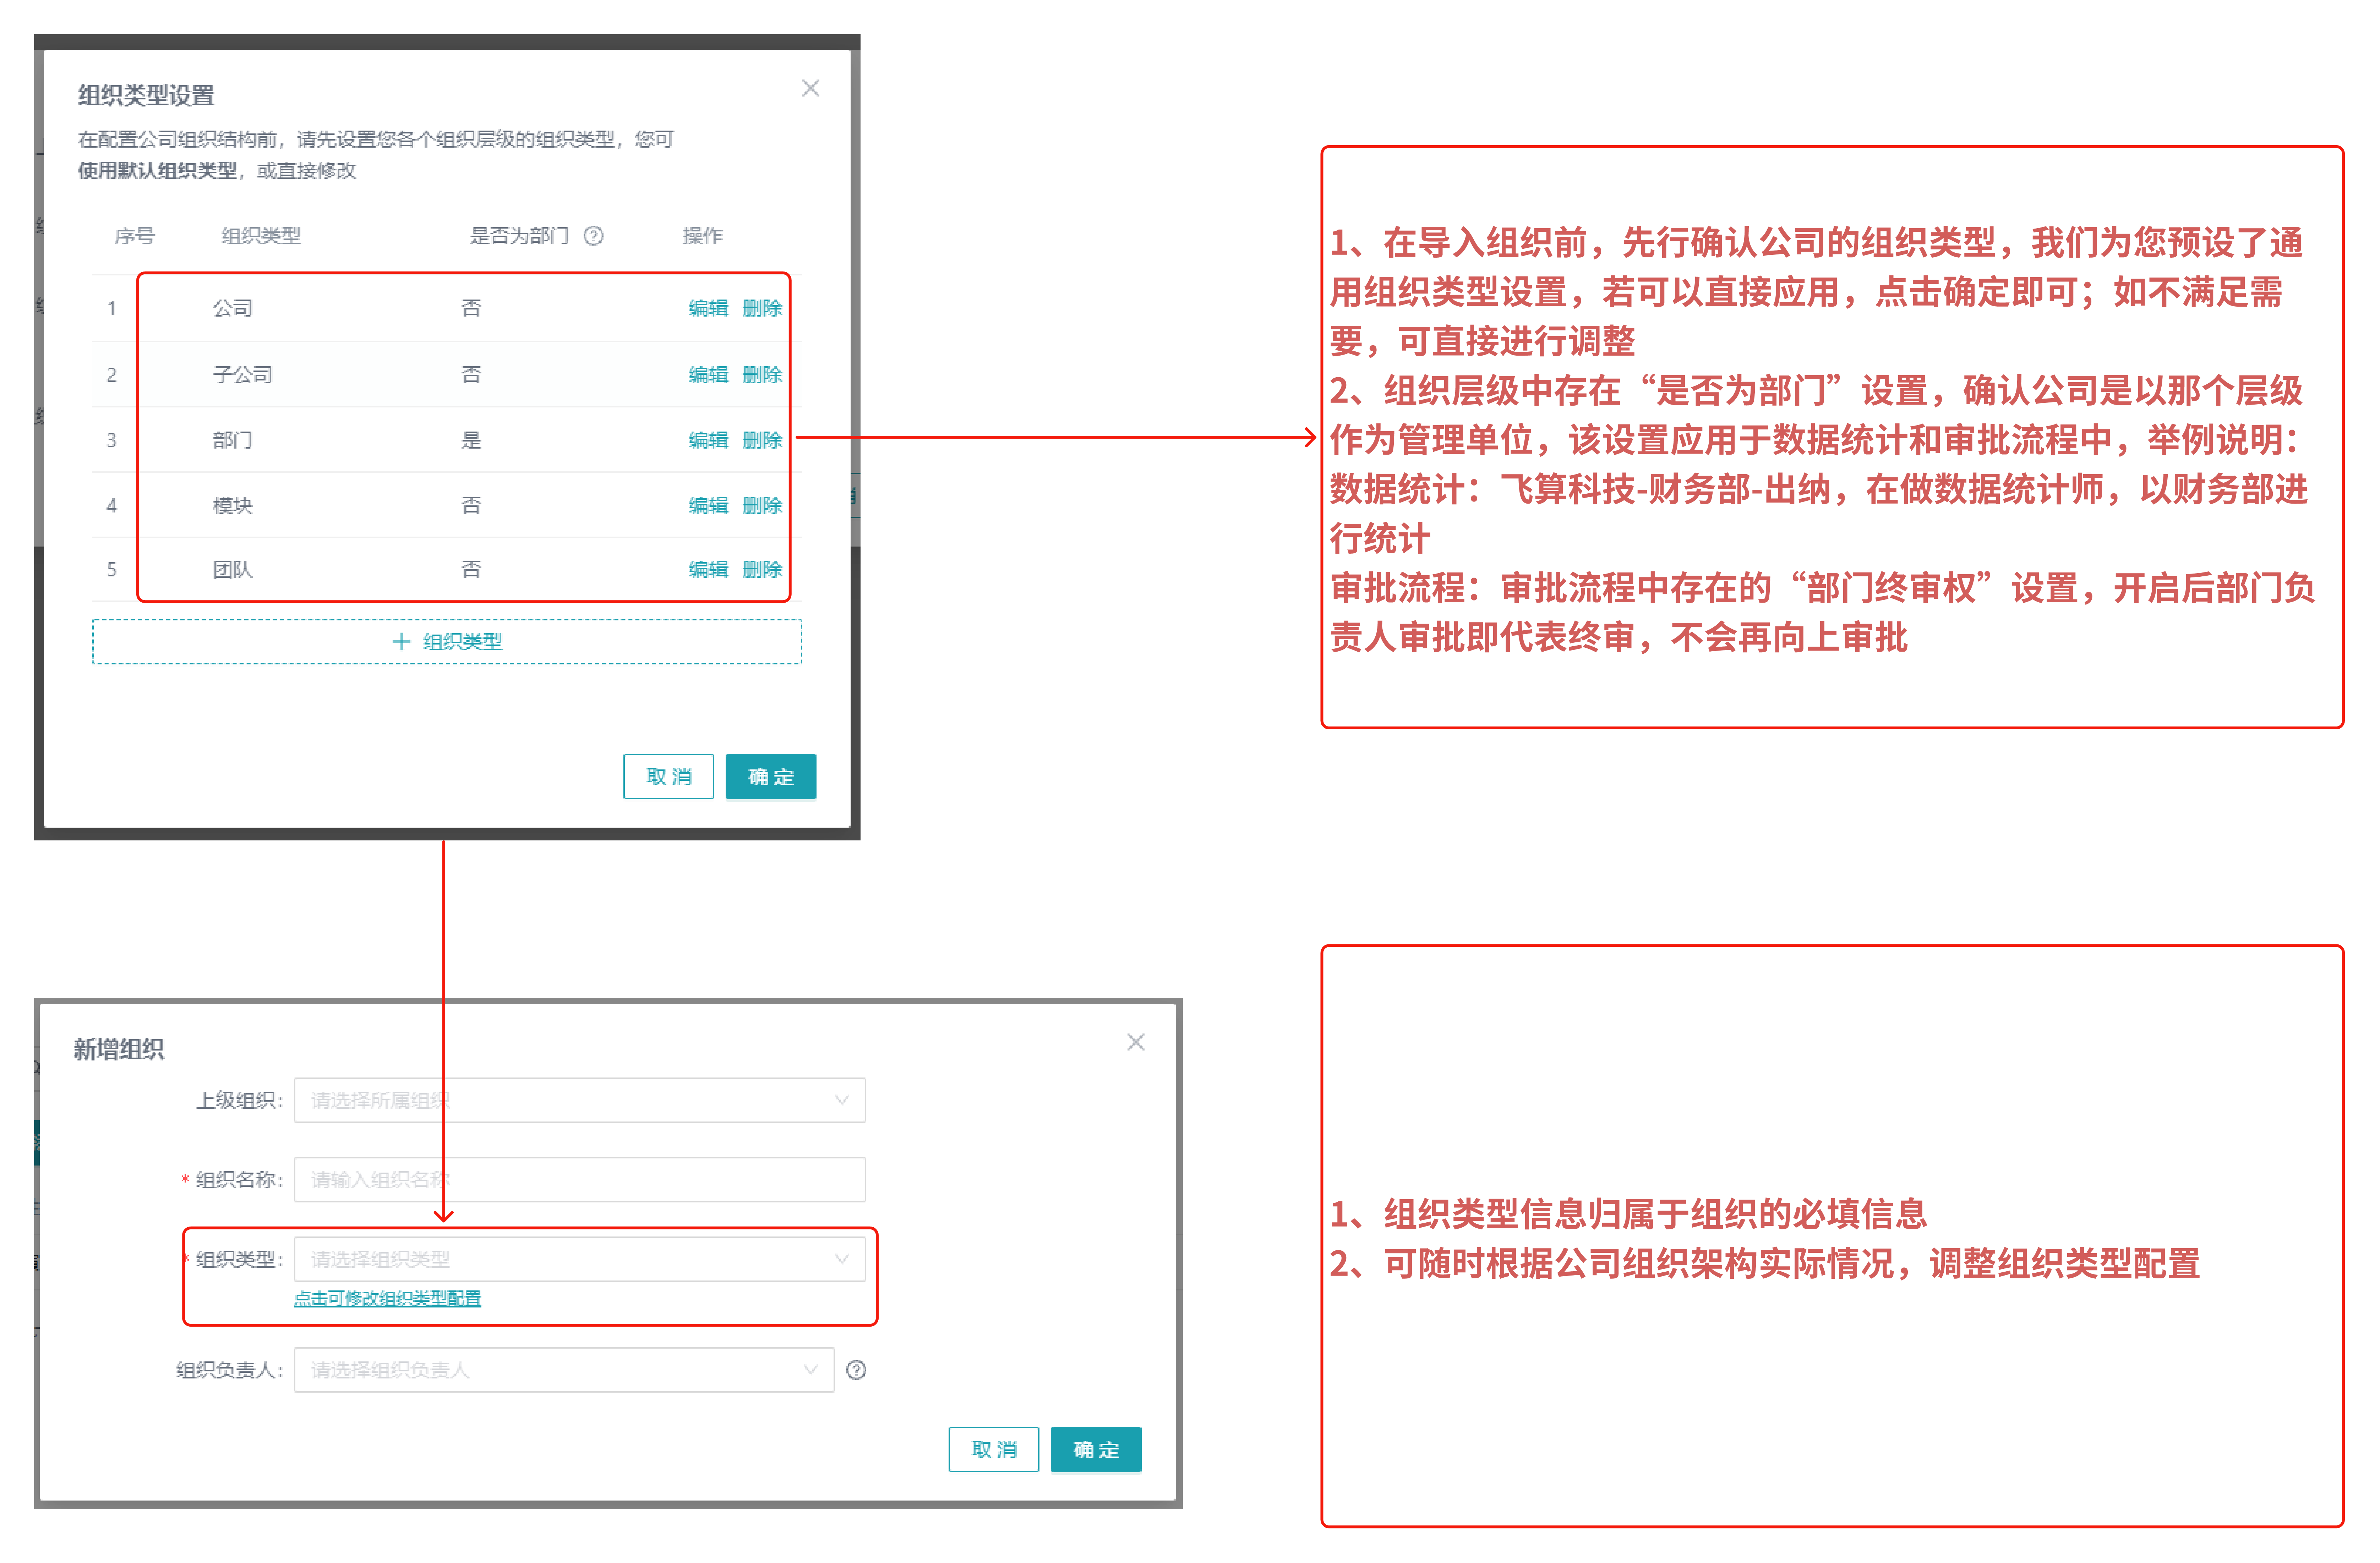Edit the 公司 organization type
This screenshot has height=1563, width=2380.
point(708,308)
